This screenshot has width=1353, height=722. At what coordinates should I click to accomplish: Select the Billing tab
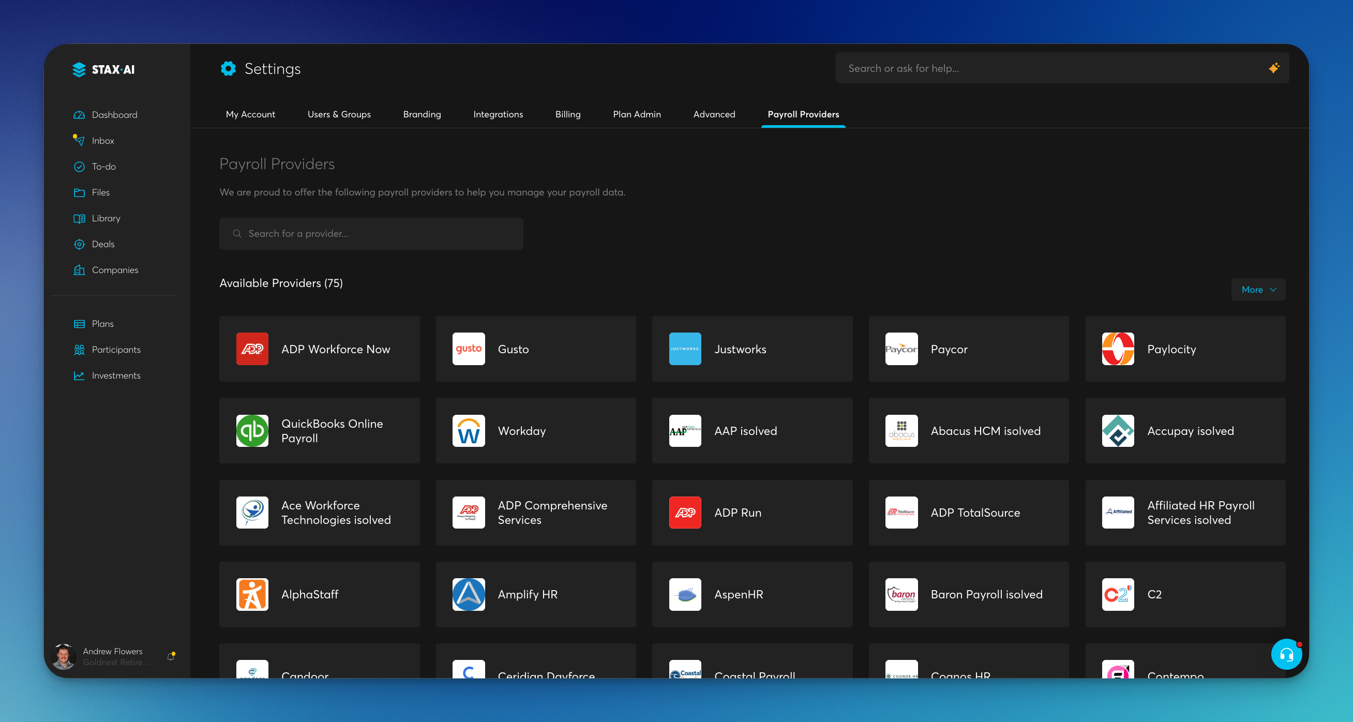tap(568, 114)
